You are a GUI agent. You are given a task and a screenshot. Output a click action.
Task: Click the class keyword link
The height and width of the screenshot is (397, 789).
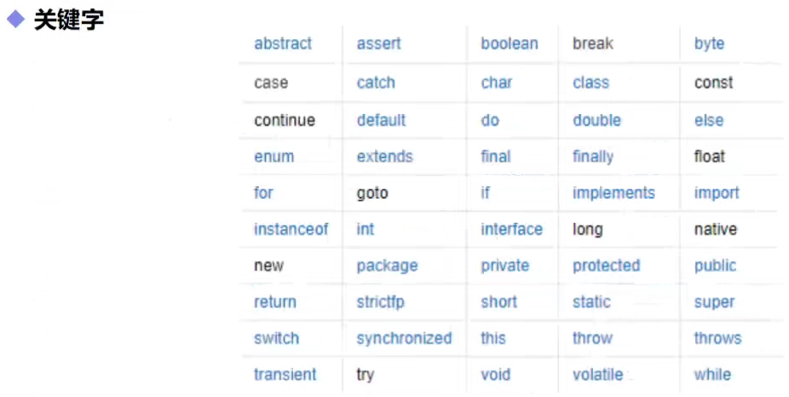pos(590,82)
